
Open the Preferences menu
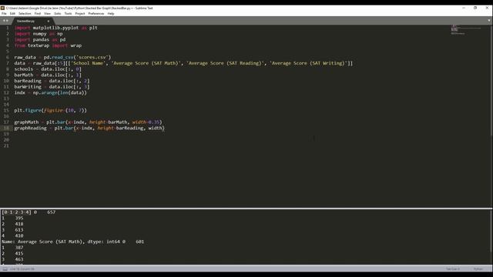point(96,14)
